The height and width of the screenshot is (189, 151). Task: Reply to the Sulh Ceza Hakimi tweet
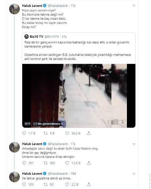click(x=24, y=163)
